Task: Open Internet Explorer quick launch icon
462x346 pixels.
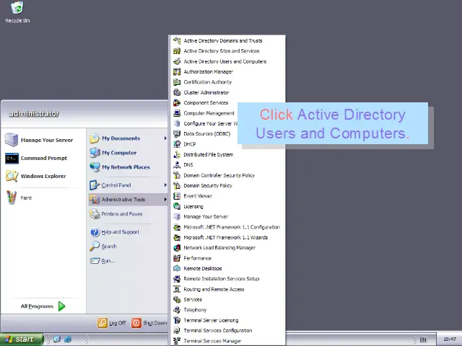Action: click(x=68, y=340)
